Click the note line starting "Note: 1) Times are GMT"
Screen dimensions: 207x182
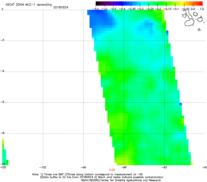[88, 174]
